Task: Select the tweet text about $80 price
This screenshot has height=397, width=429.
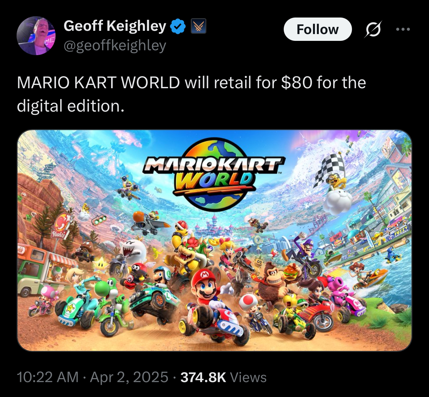Action: click(x=191, y=94)
